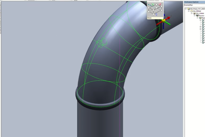Select small cylinder feature on the elbow
The height and width of the screenshot is (137, 205).
click(103, 42)
